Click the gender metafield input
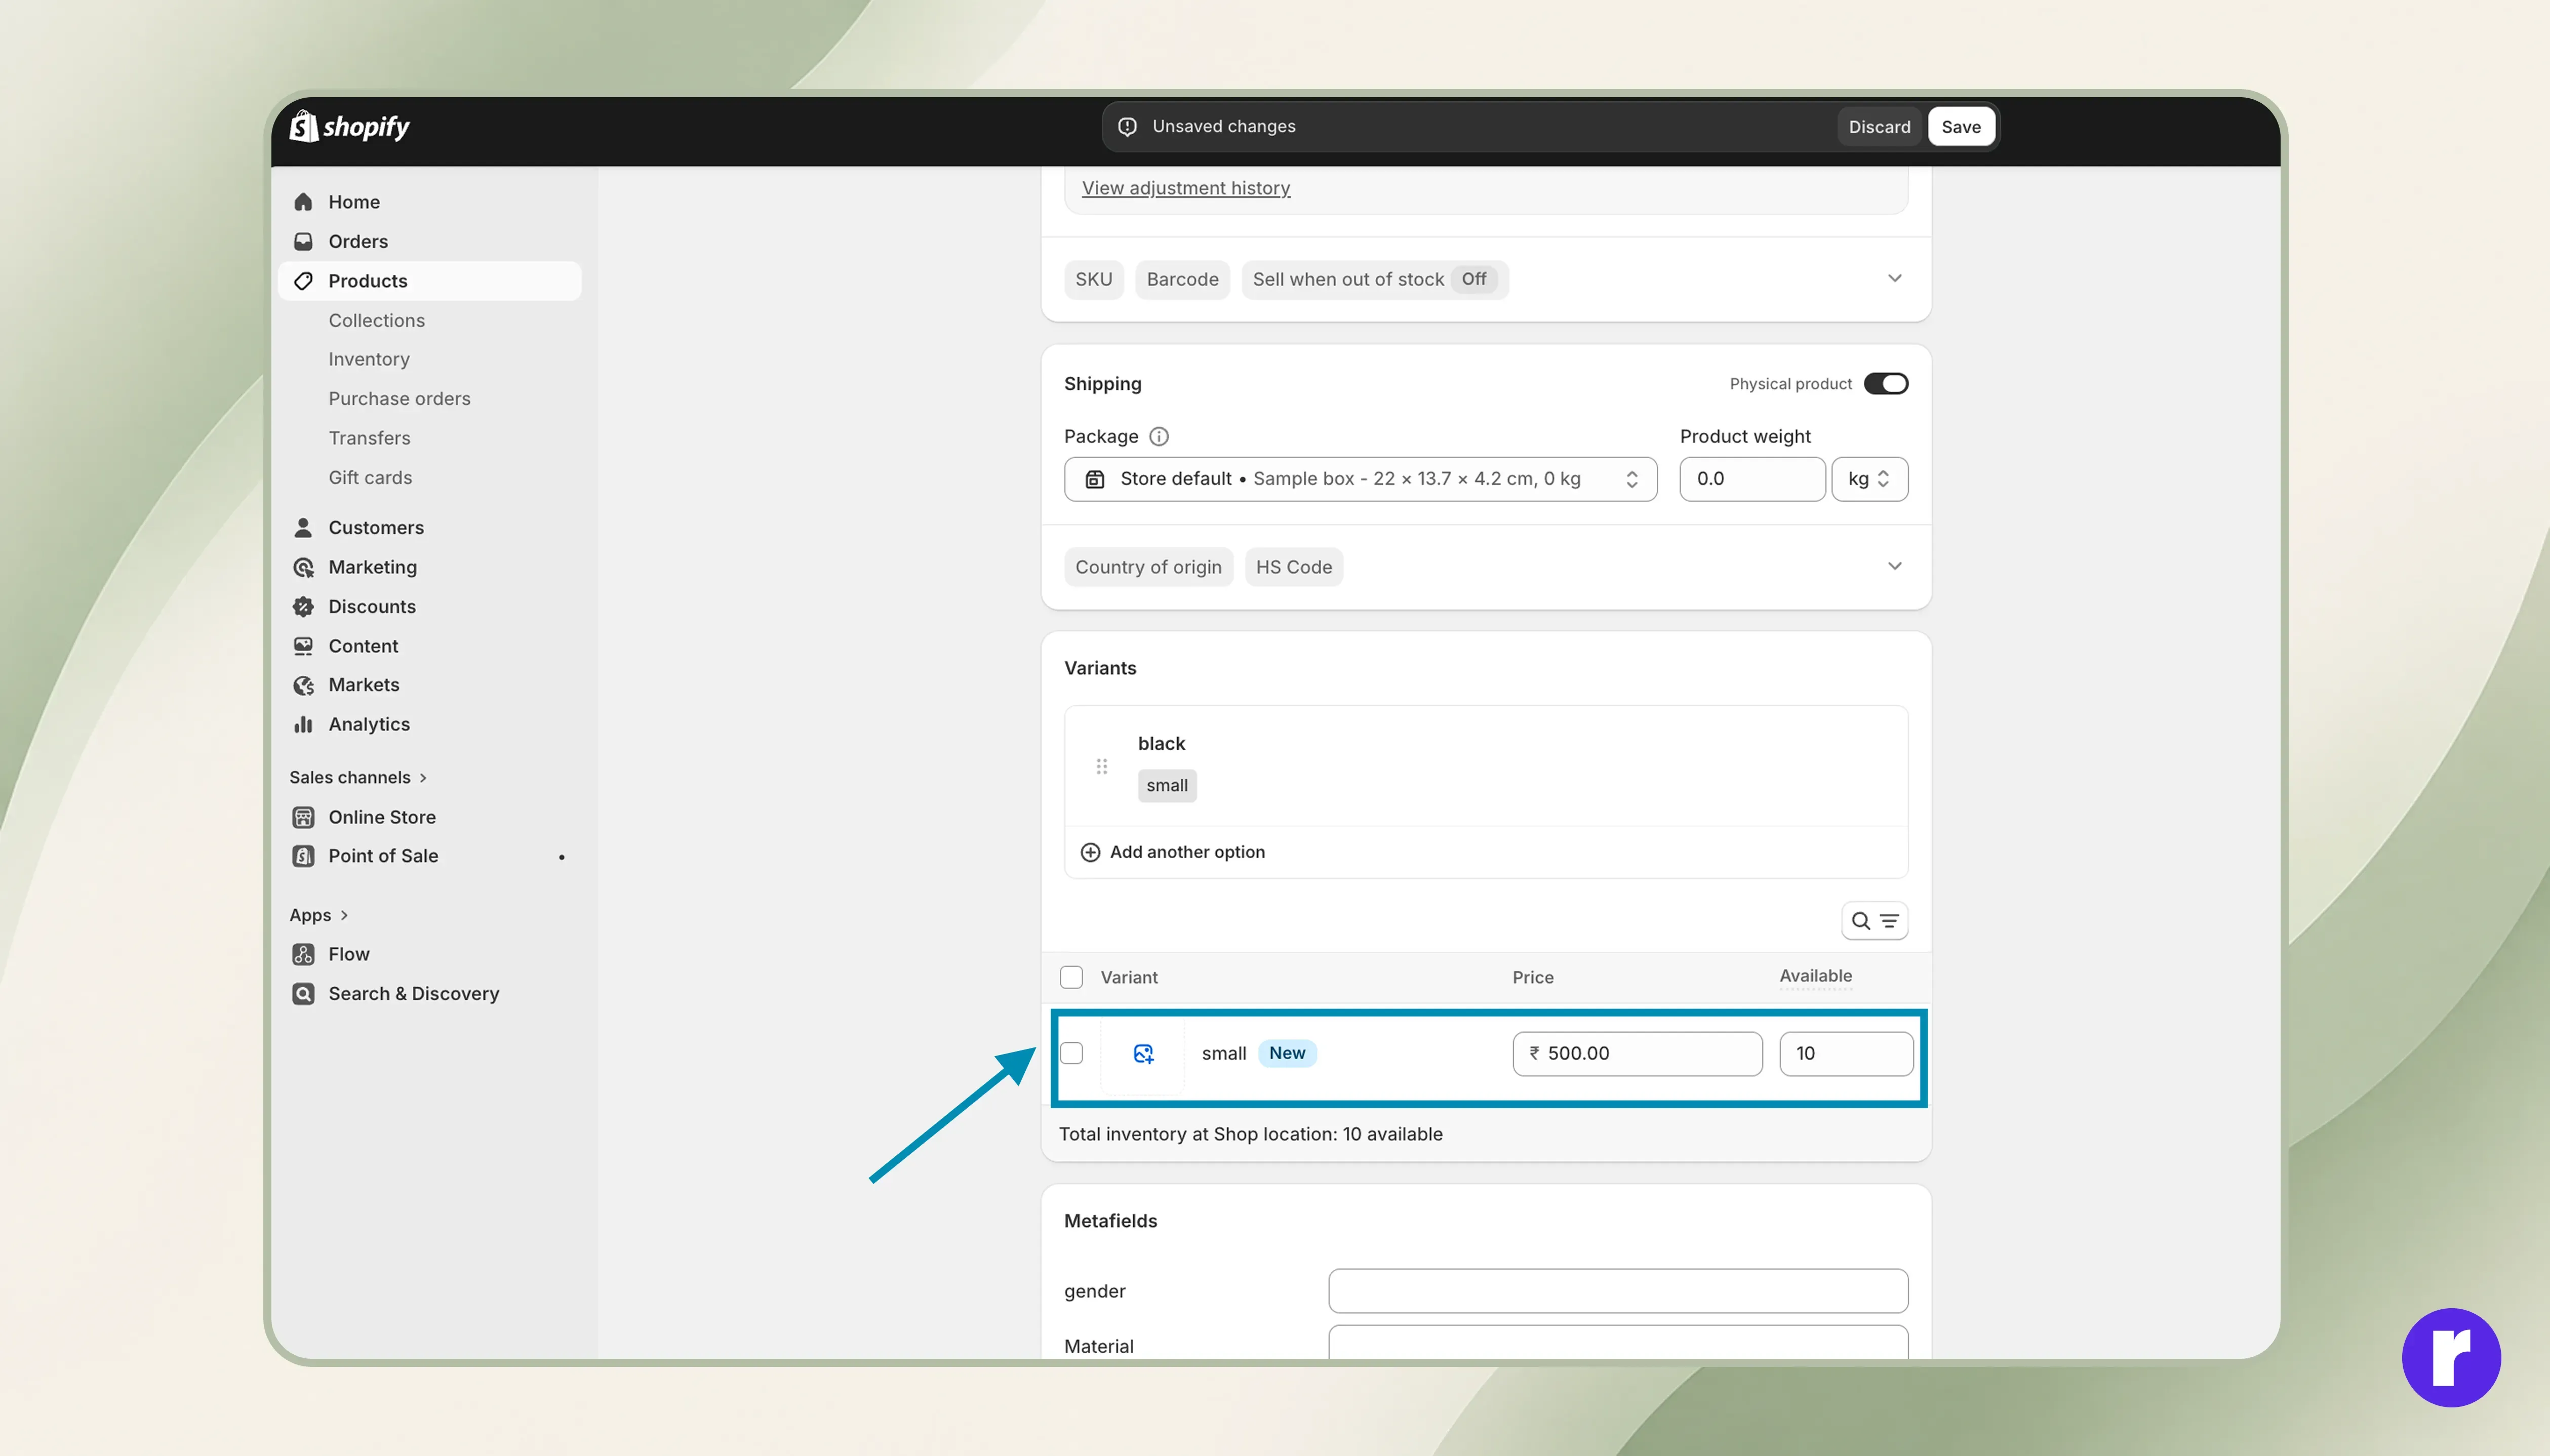 1617,1291
